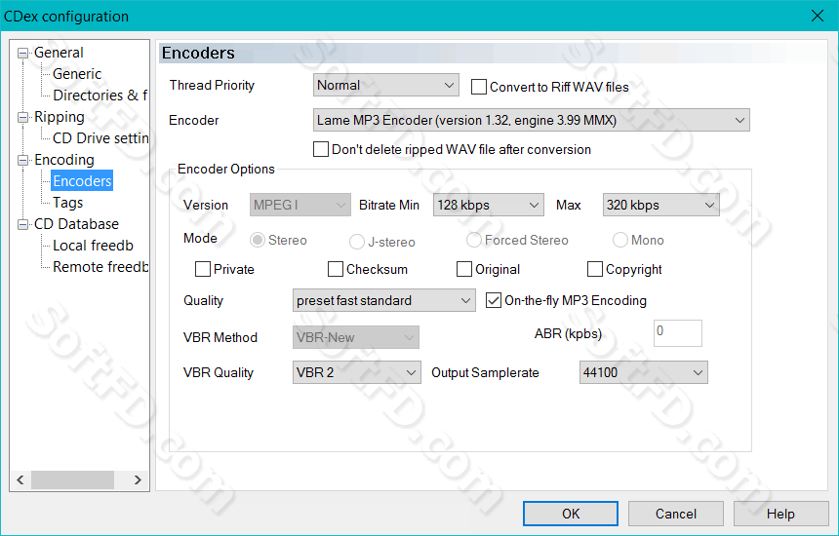Viewport: 839px width, 536px height.
Task: Open the disabled MPEG I Version dropdown
Action: click(x=300, y=205)
